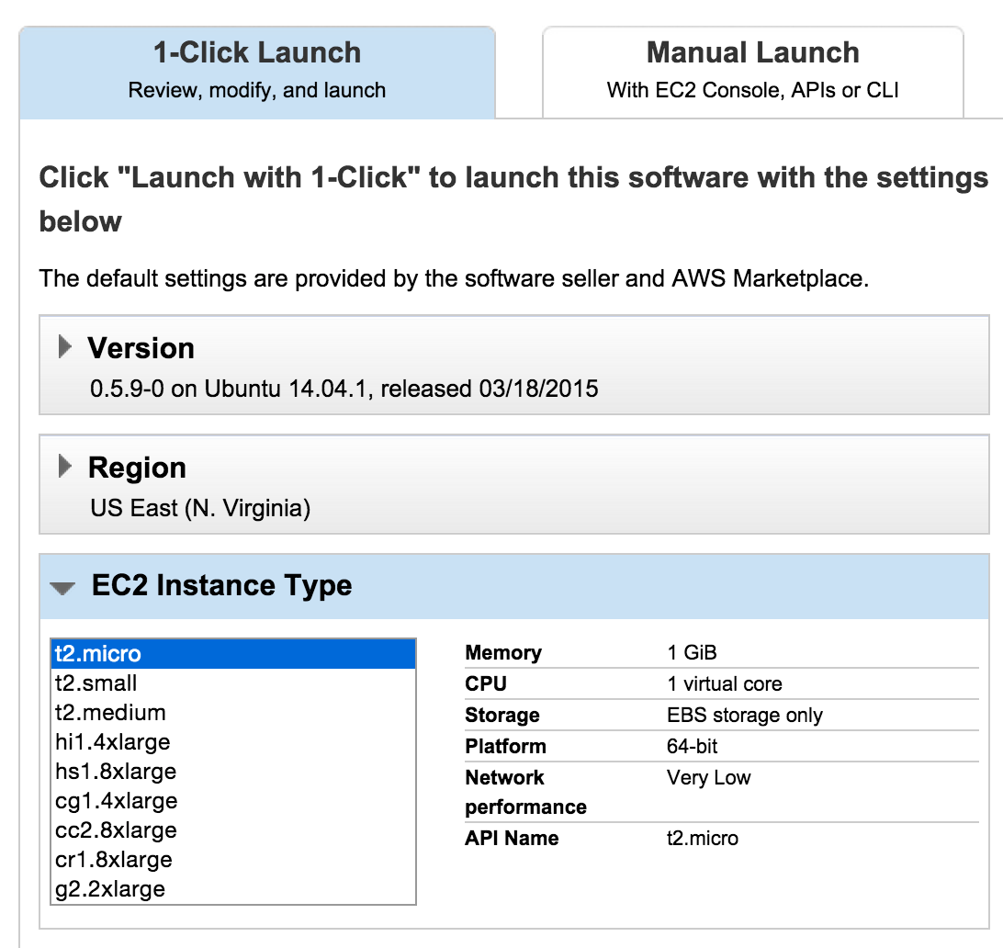The image size is (1003, 948).
Task: Select hs1.8xlarge instance type
Action: click(x=233, y=772)
